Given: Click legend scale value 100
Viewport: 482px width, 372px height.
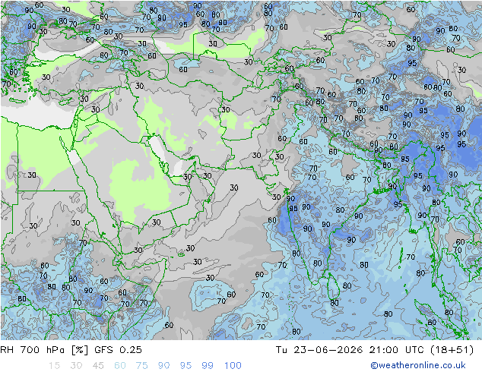Looking at the screenshot, I should (x=233, y=365).
